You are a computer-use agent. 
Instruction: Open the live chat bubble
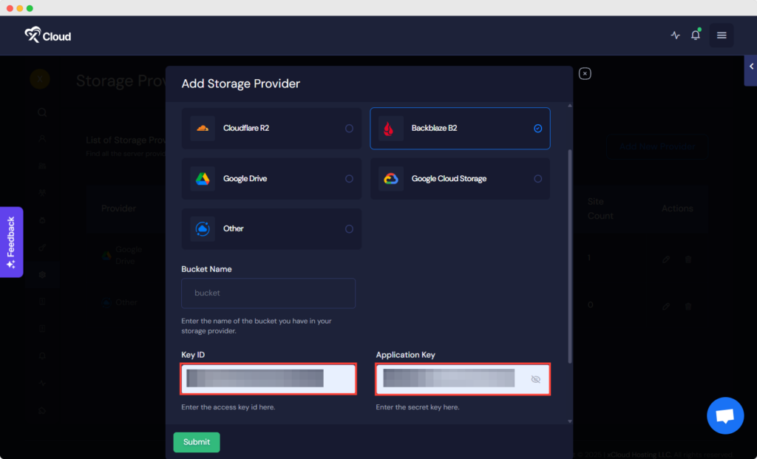pyautogui.click(x=724, y=415)
